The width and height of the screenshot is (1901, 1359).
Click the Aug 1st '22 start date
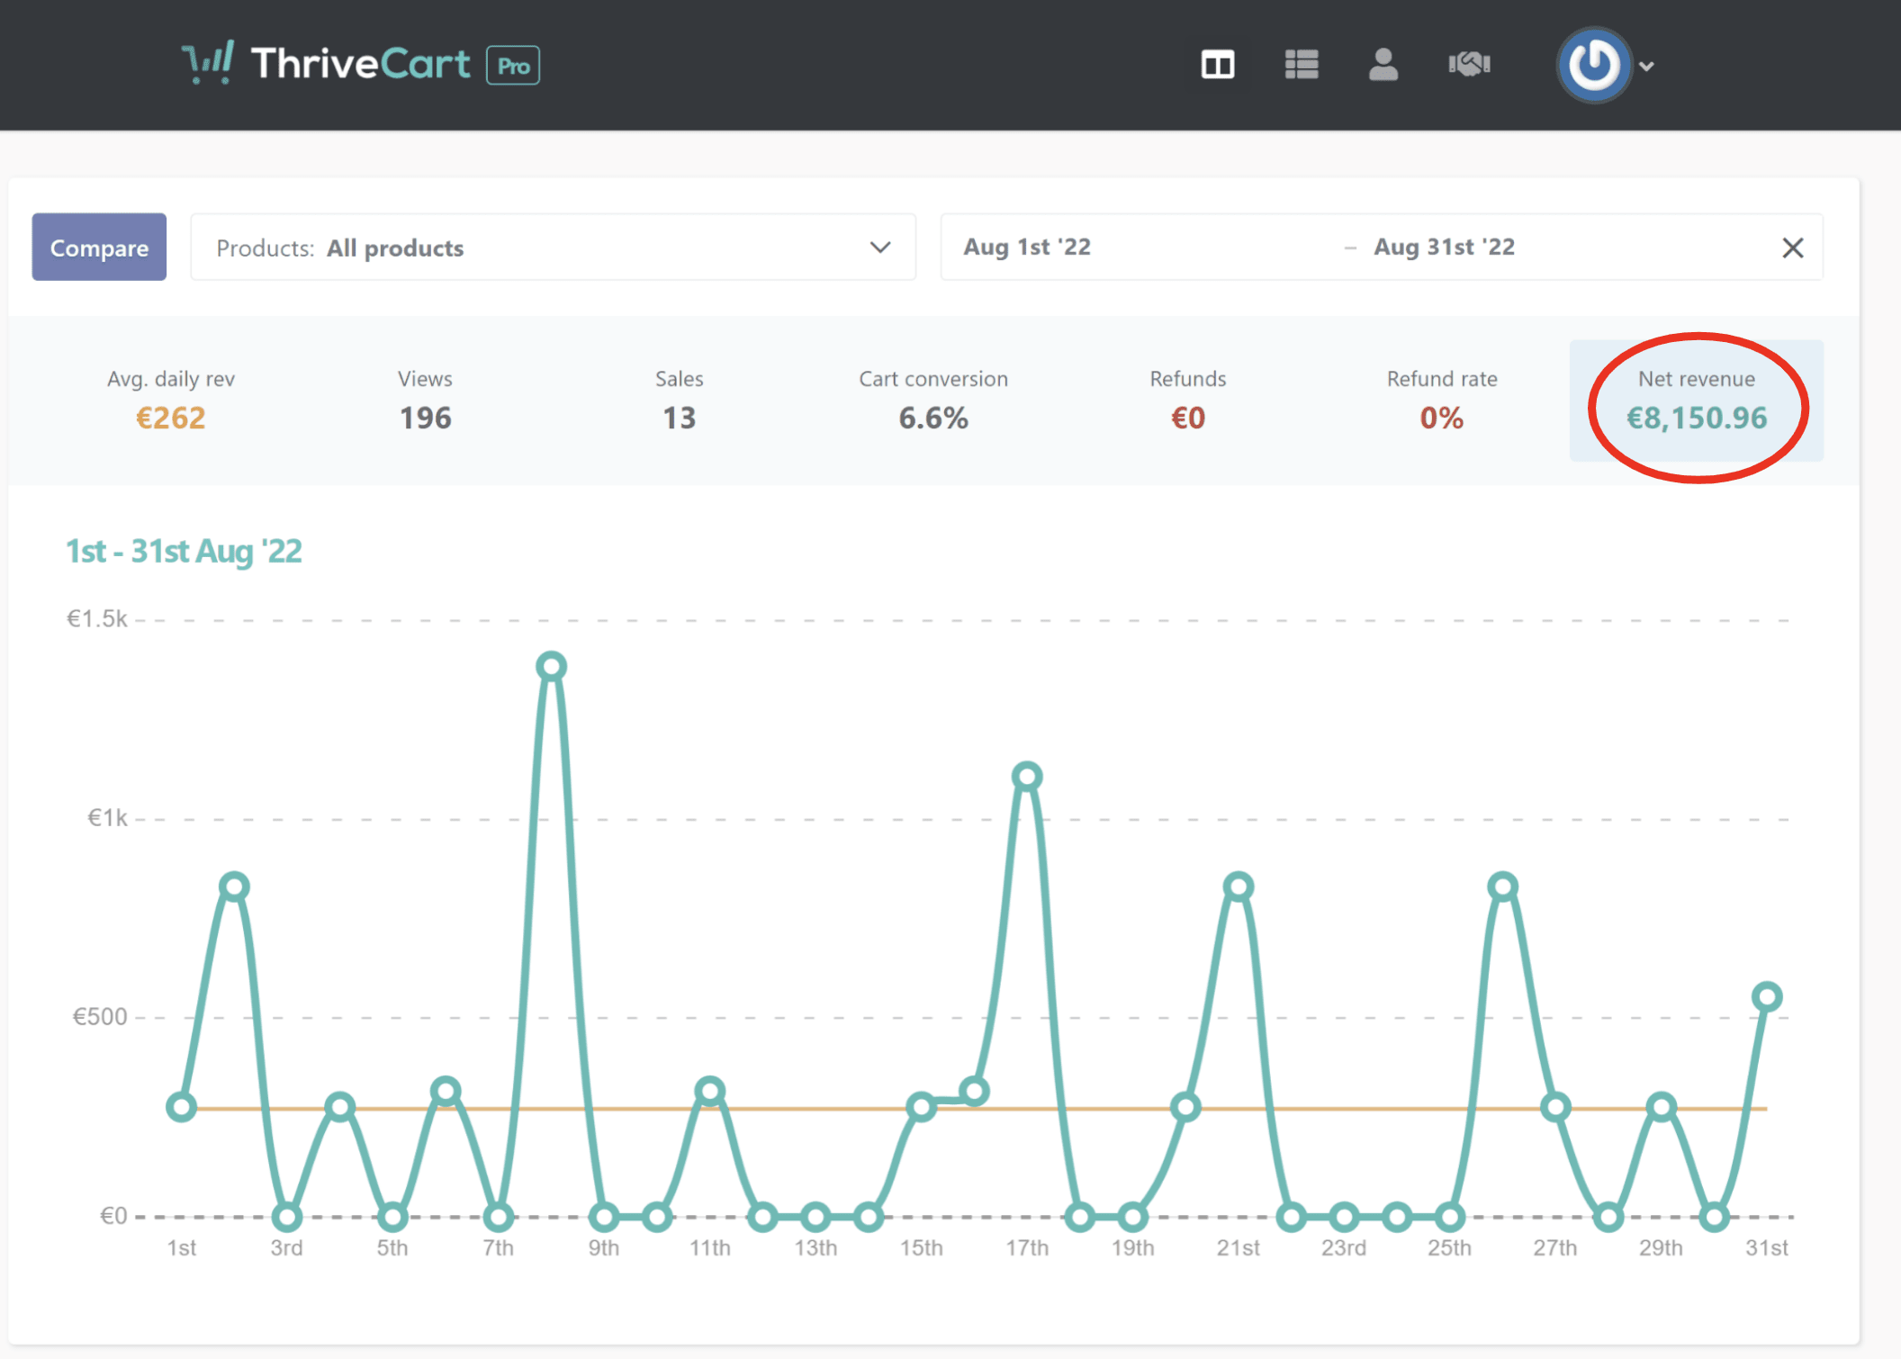pyautogui.click(x=1027, y=247)
